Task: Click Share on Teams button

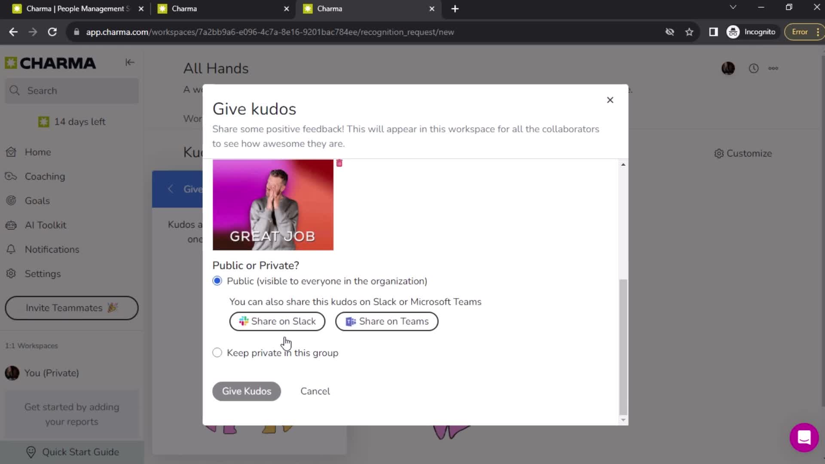Action: coord(388,321)
